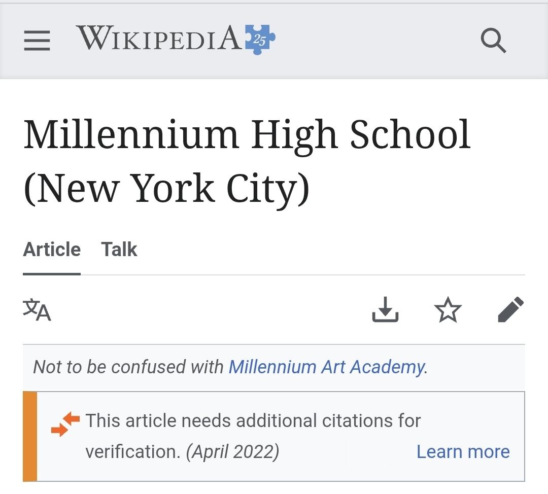Click the orange bar of the notice box
Screen dimensions: 548x494
30,436
